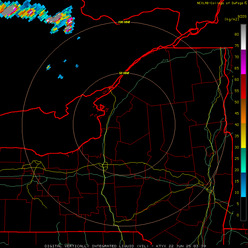Click the scale value 75
Viewport: 248px width, 248px height.
pos(237,45)
